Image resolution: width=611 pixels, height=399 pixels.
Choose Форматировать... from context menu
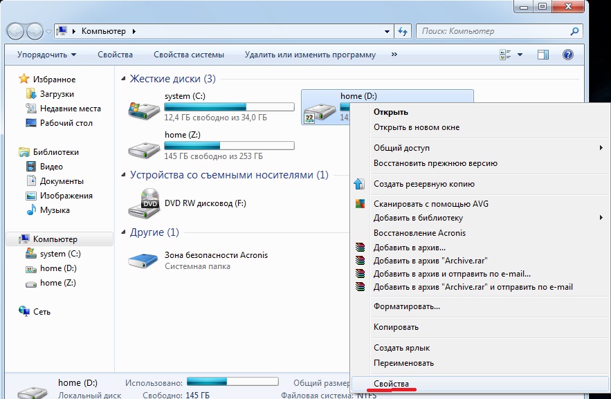click(480, 306)
